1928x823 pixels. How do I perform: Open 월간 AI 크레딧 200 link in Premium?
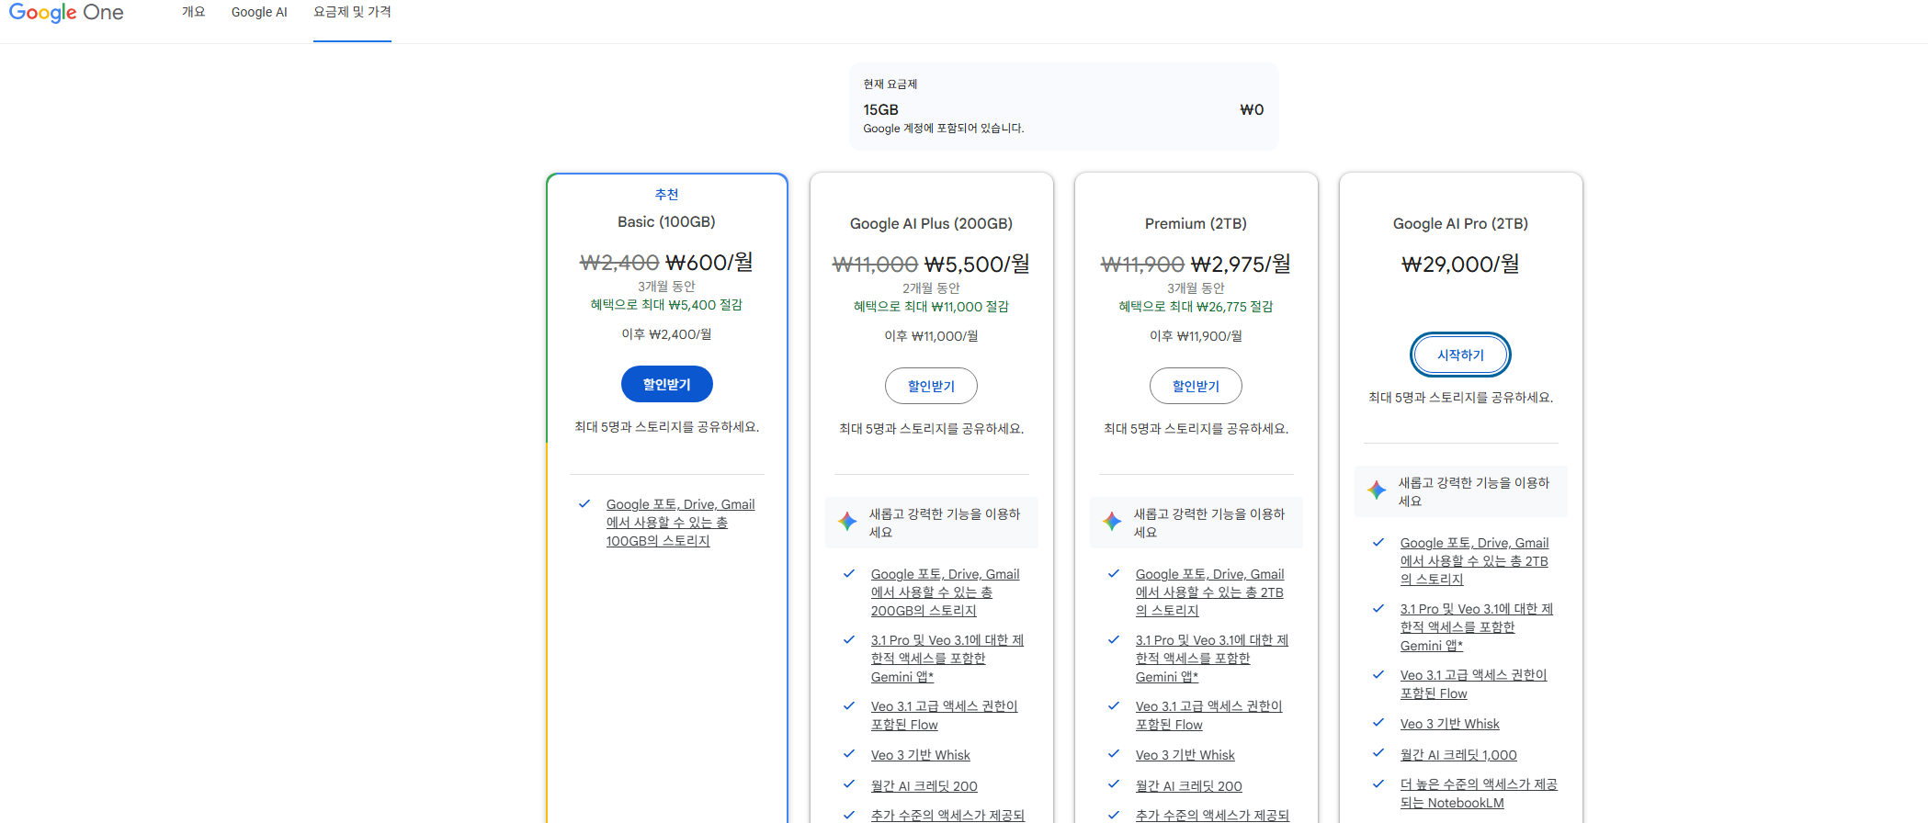(1188, 786)
